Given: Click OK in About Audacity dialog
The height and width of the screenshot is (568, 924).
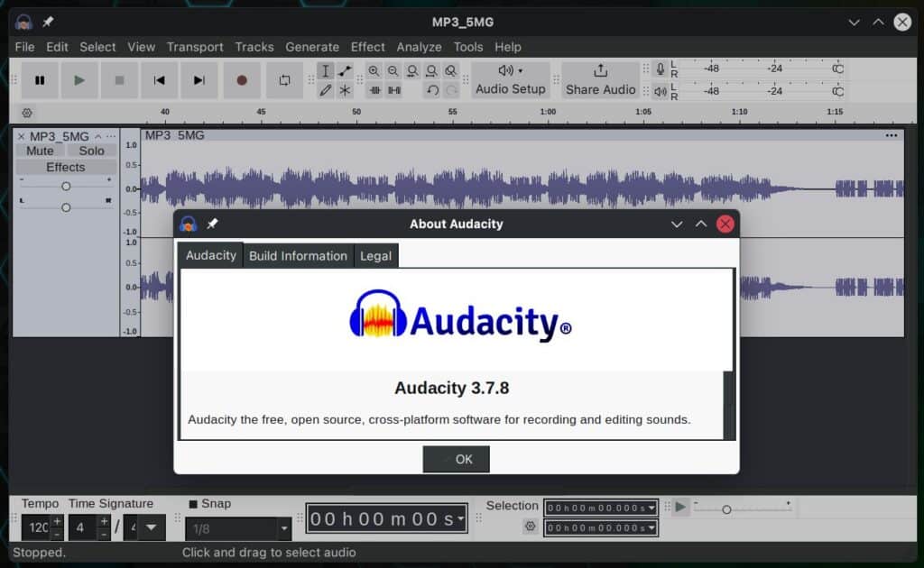Looking at the screenshot, I should 456,459.
